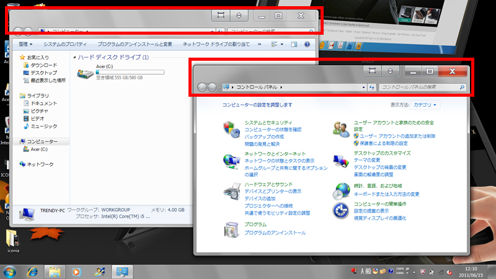Image resolution: width=496 pixels, height=279 pixels.
Task: Click the Desktop Customization monitor icon
Action: 341,160
